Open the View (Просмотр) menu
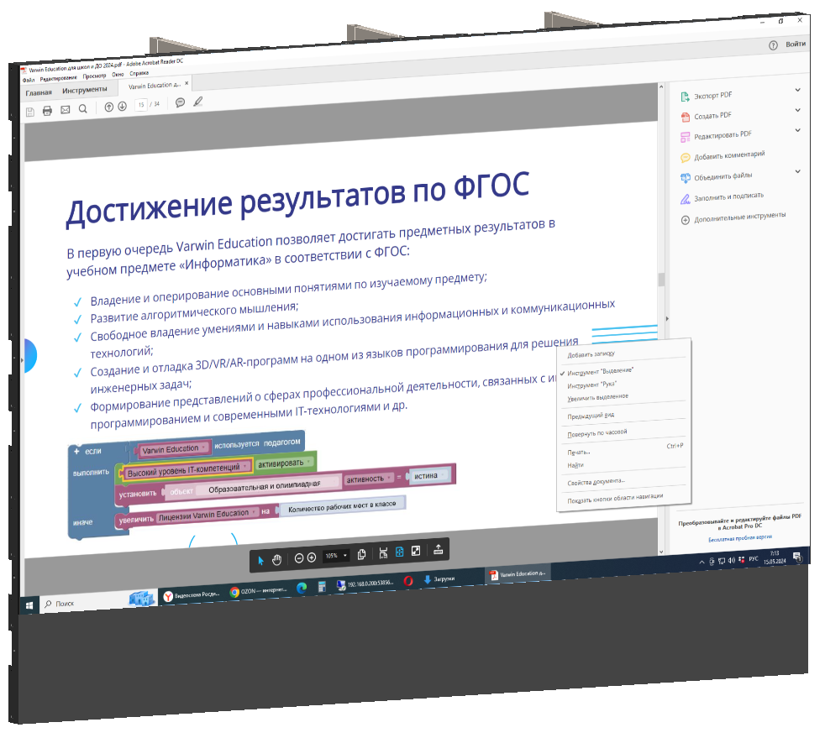Screen dimensions: 825x738 coord(94,76)
